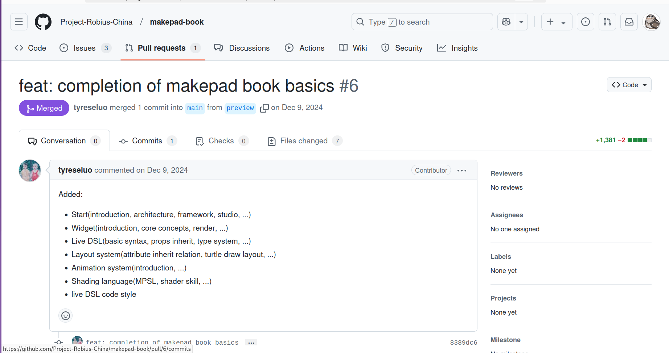Open the Discussions tab
The height and width of the screenshot is (353, 669).
[x=242, y=48]
